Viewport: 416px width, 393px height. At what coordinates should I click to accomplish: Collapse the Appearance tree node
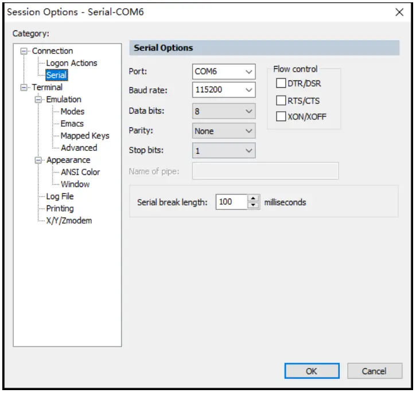(38, 160)
